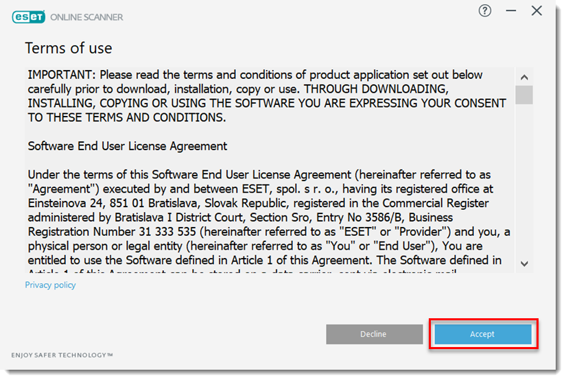The image size is (566, 380).
Task: Minimize the ESET Online Scanner window
Action: click(x=510, y=11)
